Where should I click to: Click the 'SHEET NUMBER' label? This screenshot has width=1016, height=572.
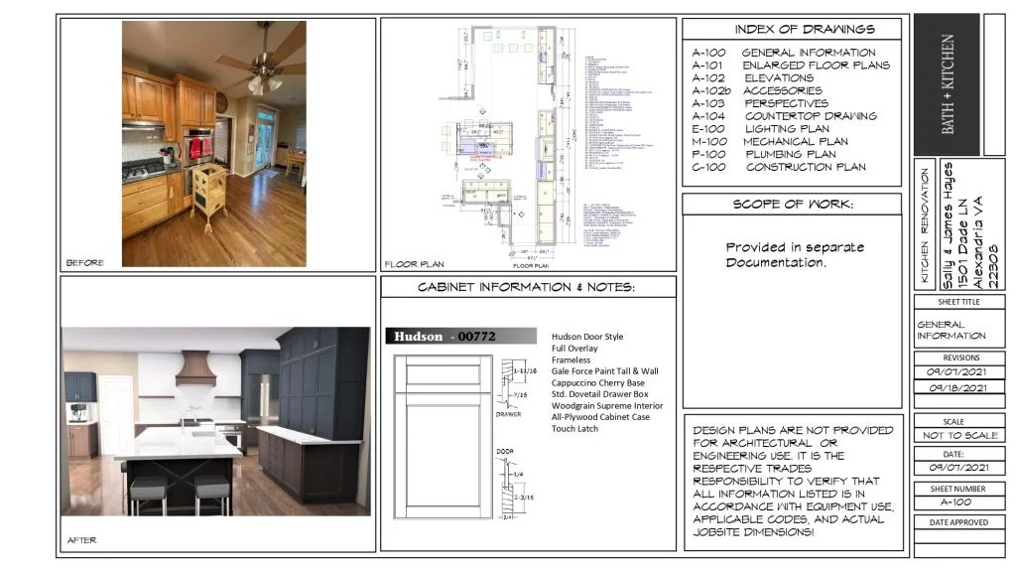tap(957, 489)
